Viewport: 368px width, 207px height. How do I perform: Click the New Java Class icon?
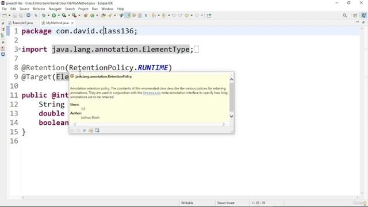pos(93,16)
